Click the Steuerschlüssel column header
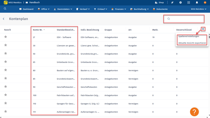 pos(184,30)
